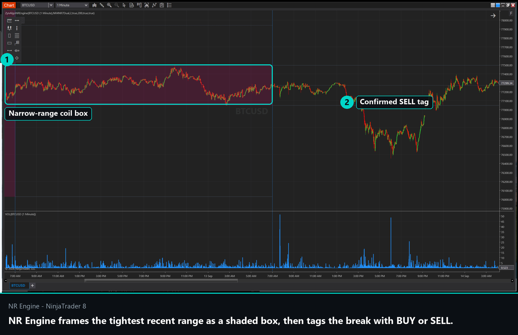Grab the drawing toolbar drag handle
This screenshot has width=518, height=335.
(22, 20)
